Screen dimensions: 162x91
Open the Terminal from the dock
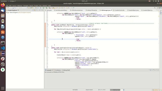3,43
